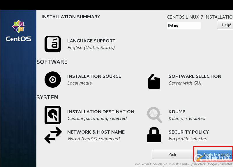Open the Network & Host Name arrows icon

(53, 135)
